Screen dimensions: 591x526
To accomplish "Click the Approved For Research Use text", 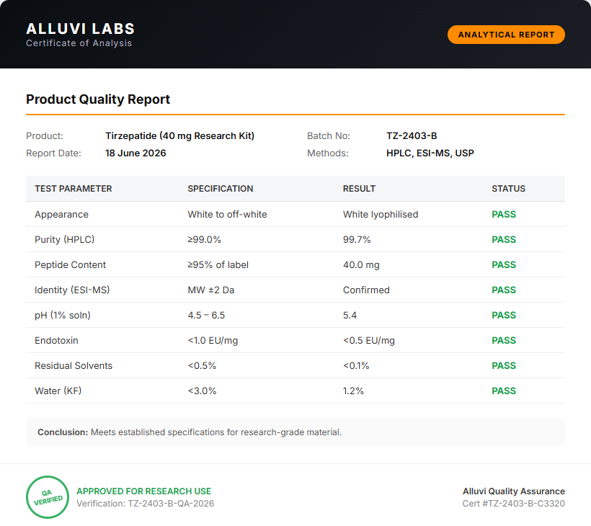I will pos(143,491).
